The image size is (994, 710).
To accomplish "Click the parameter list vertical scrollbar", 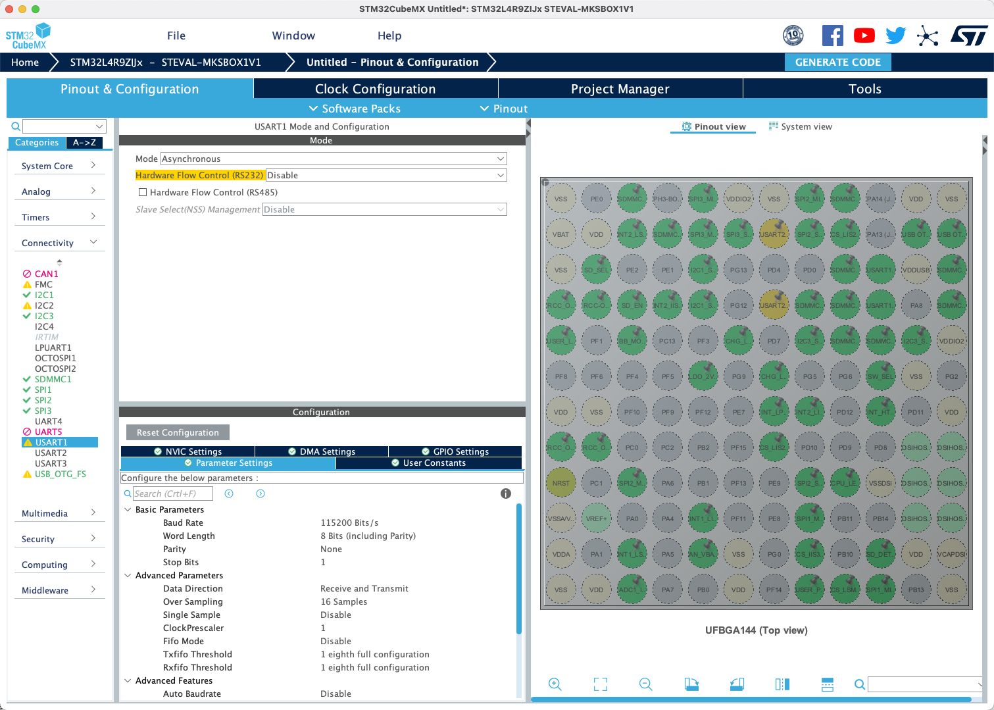I will tap(519, 569).
